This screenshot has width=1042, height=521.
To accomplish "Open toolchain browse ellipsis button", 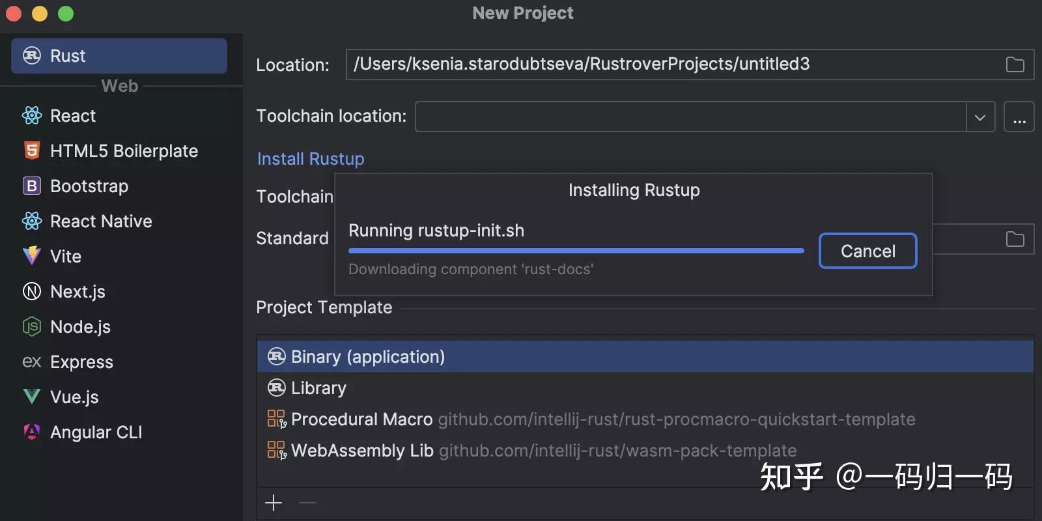I will tap(1019, 117).
